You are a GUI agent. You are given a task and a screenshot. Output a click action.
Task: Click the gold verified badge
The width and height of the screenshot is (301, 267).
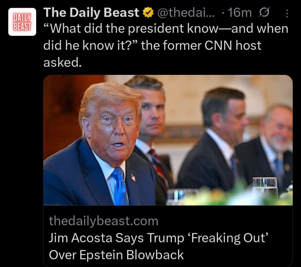[148, 13]
